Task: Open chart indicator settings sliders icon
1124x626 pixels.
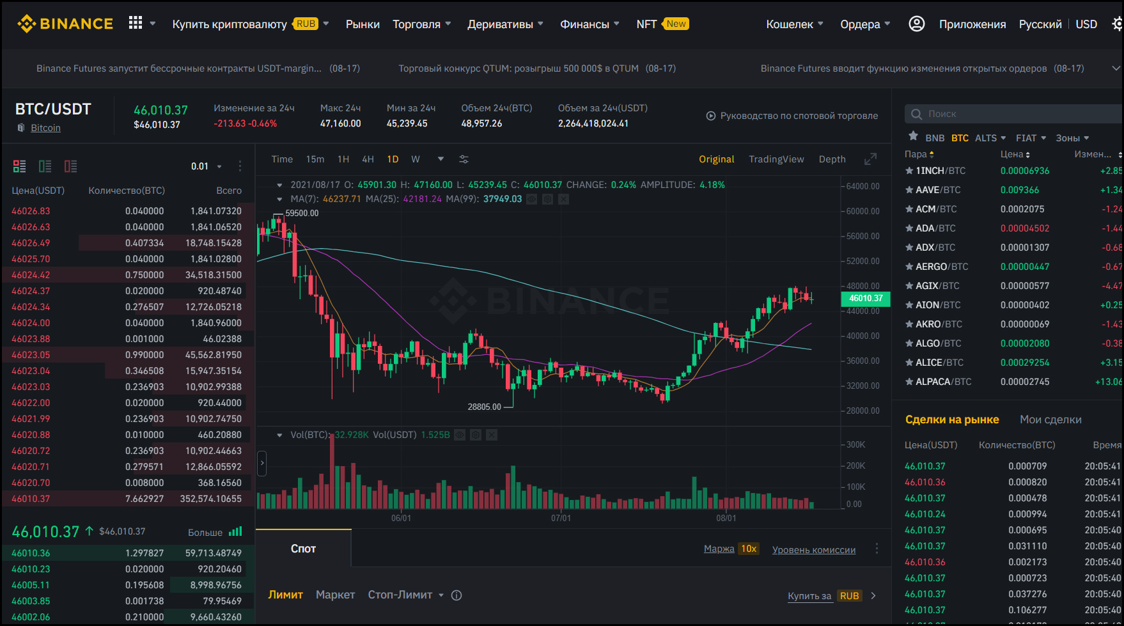Action: pyautogui.click(x=464, y=159)
